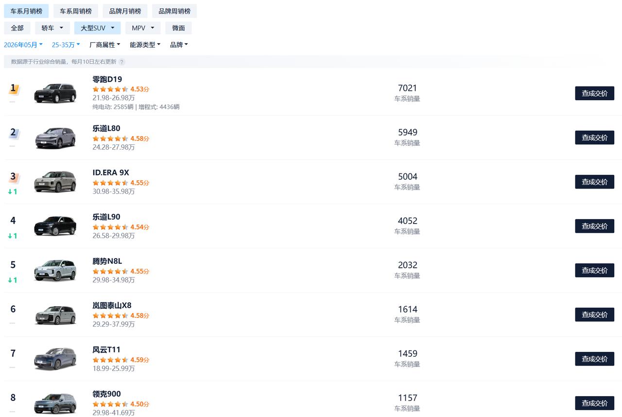Click 查成交价 for ID.ERA 9X
Screen dimensions: 622x417
tap(594, 182)
